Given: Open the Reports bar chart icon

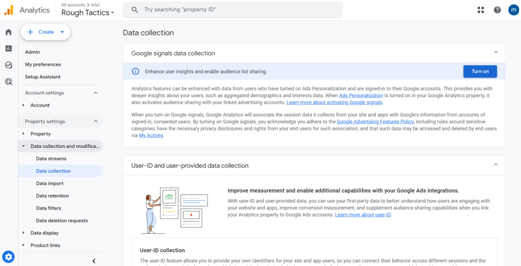Looking at the screenshot, I should tap(9, 48).
